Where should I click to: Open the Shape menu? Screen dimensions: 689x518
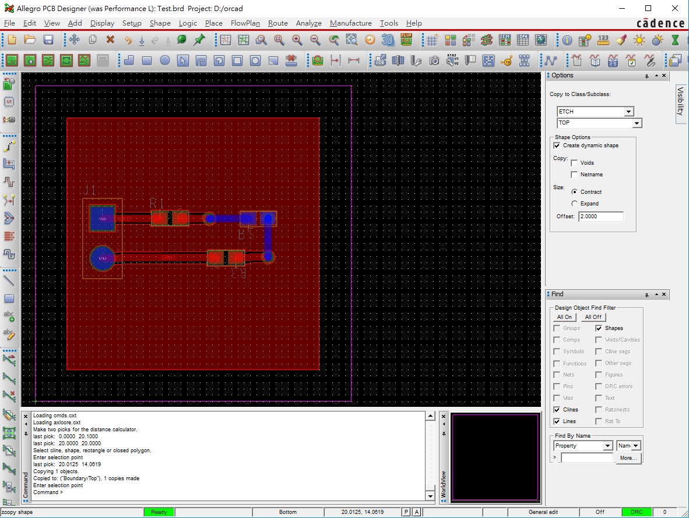[x=160, y=23]
